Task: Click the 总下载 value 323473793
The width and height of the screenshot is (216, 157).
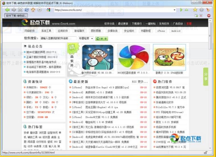Action: [x=44, y=112]
